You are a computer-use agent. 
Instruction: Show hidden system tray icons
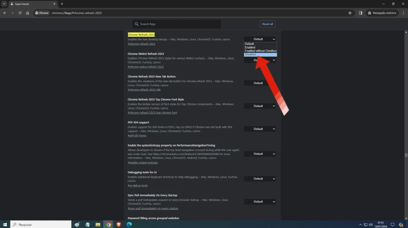tap(360, 225)
